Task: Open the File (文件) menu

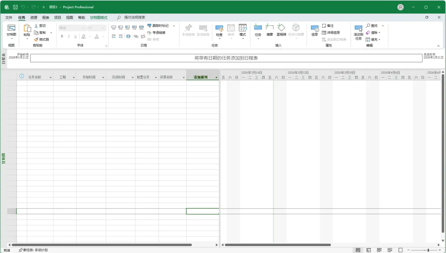Action: tap(9, 18)
